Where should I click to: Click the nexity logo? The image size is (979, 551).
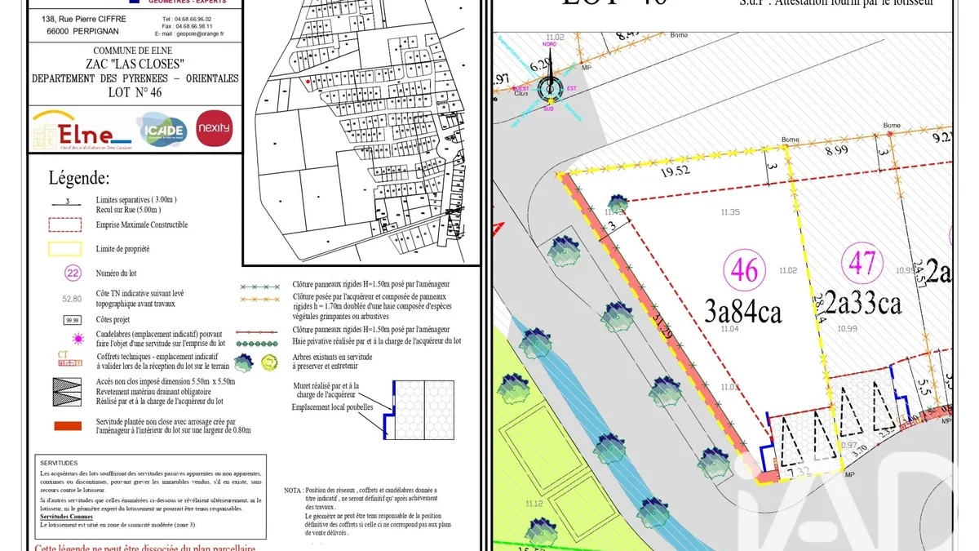pyautogui.click(x=215, y=128)
